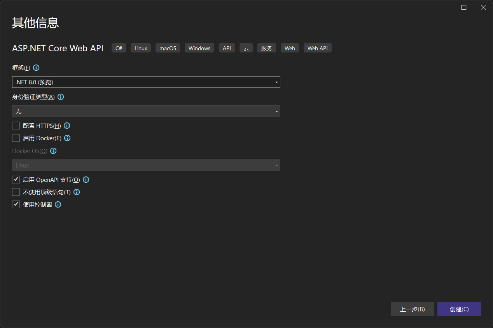Image resolution: width=493 pixels, height=328 pixels.
Task: Click info icon next to Docker OS
Action: click(x=53, y=151)
